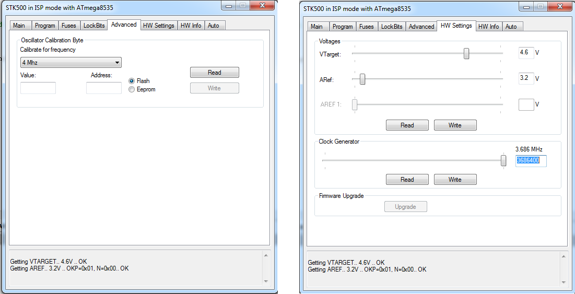The height and width of the screenshot is (294, 575).
Task: Click the Clock Generator frequency slider thumb
Action: click(503, 160)
